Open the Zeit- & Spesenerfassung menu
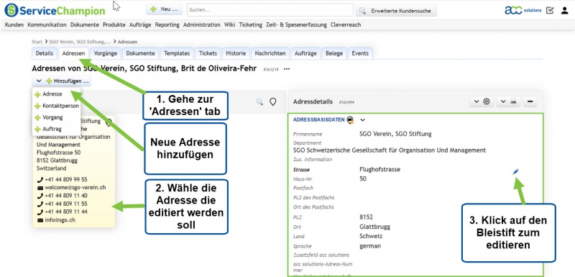 (296, 25)
